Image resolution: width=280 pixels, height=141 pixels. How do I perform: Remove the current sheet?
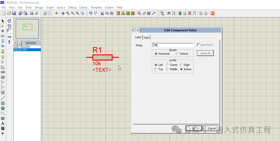click(190, 13)
